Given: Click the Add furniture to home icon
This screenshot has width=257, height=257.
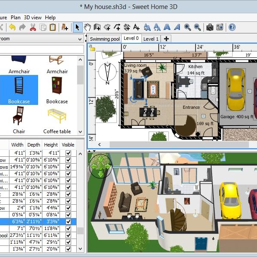Looking at the screenshot, I should click(x=65, y=27).
